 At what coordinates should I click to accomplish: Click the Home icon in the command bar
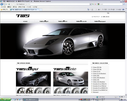pyautogui.click(x=88, y=9)
